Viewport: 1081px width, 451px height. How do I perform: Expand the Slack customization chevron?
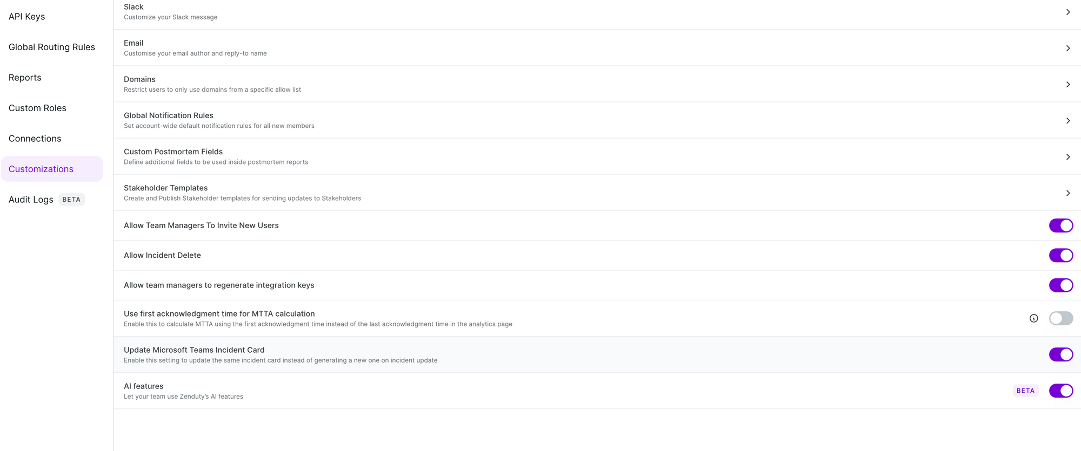(1067, 12)
